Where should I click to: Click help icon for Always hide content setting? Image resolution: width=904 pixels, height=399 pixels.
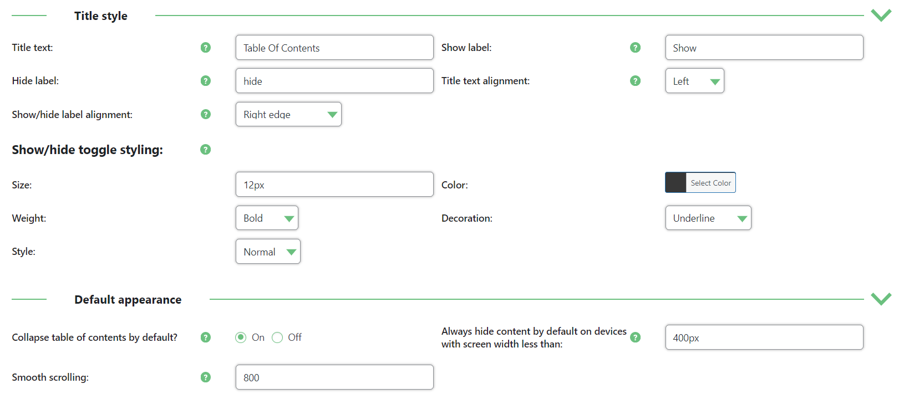636,337
